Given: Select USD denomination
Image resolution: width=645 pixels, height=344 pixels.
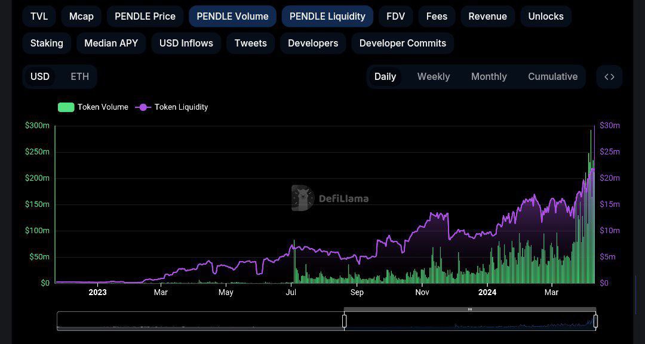Looking at the screenshot, I should click(x=40, y=77).
